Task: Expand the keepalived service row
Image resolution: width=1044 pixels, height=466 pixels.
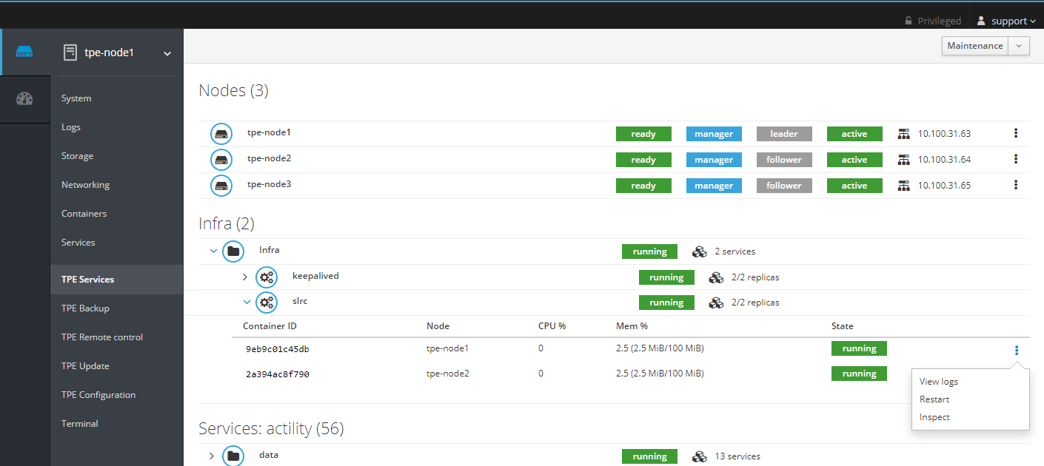Action: tap(245, 277)
